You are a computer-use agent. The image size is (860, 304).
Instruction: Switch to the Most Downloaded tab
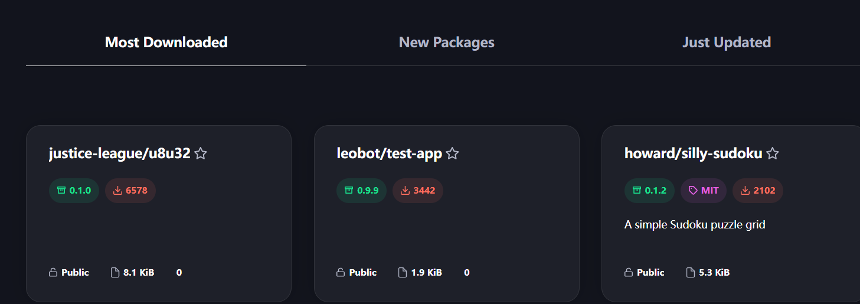coord(166,43)
